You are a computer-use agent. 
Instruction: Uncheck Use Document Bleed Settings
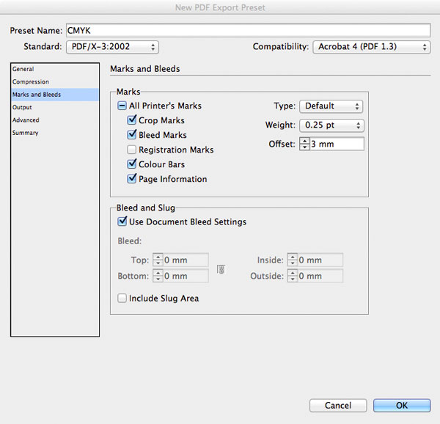tap(122, 222)
